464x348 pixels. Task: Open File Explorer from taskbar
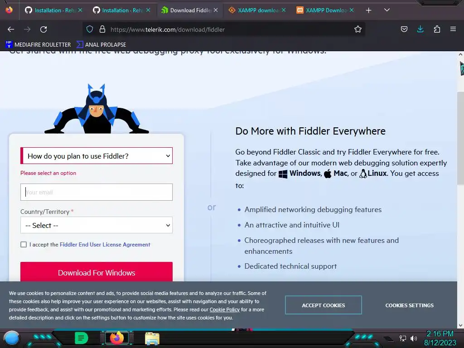coord(152,338)
